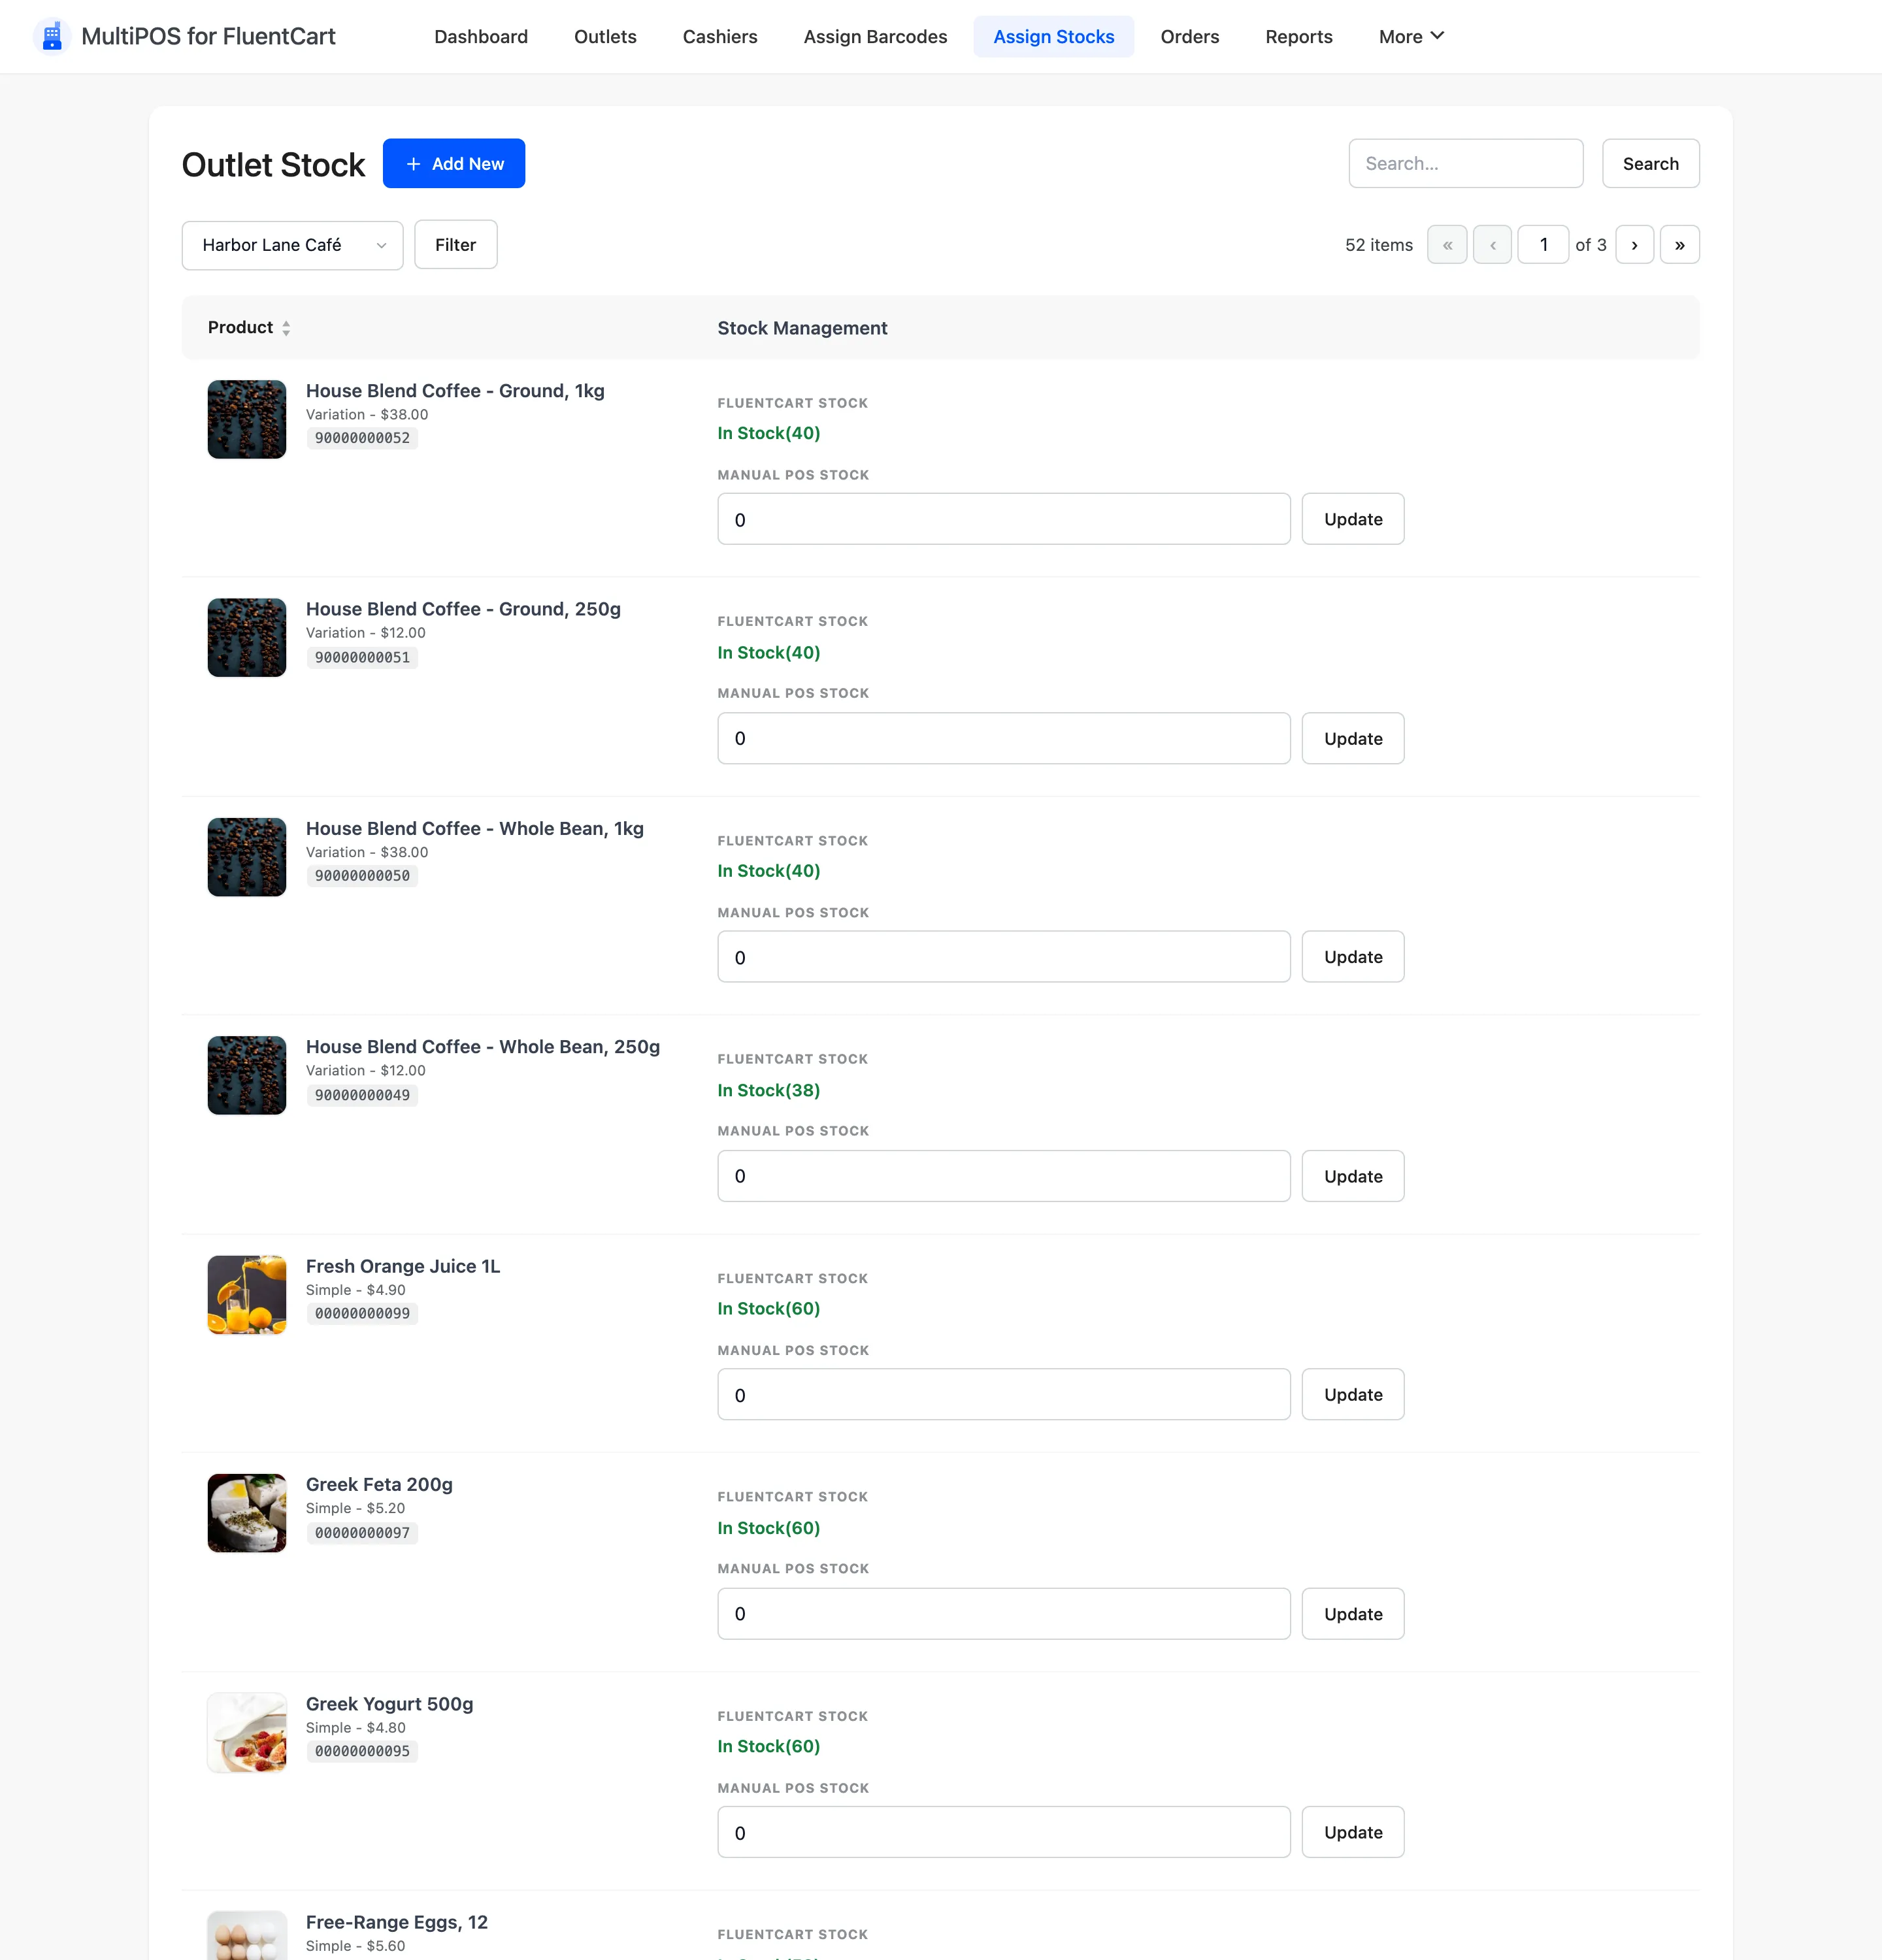Switch to the Outlets tab
The width and height of the screenshot is (1882, 1960).
click(605, 37)
